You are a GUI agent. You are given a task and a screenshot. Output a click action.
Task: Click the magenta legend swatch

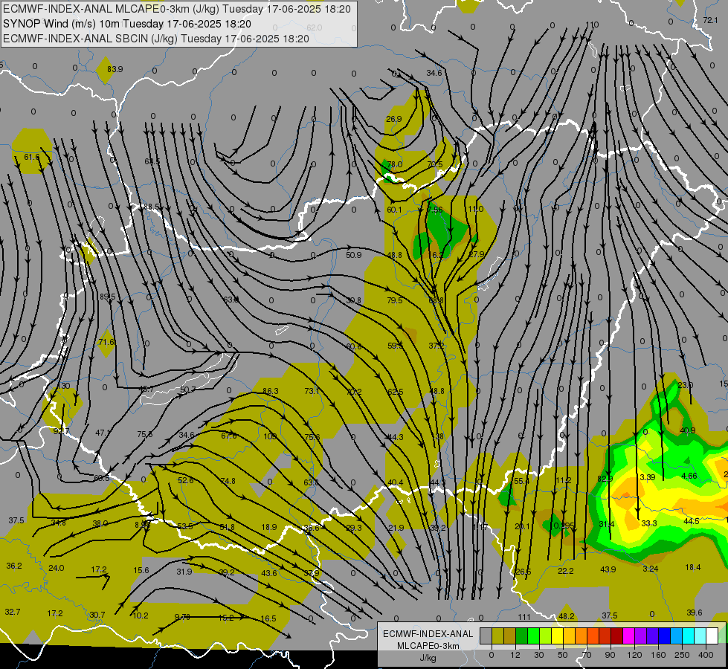coord(628,636)
